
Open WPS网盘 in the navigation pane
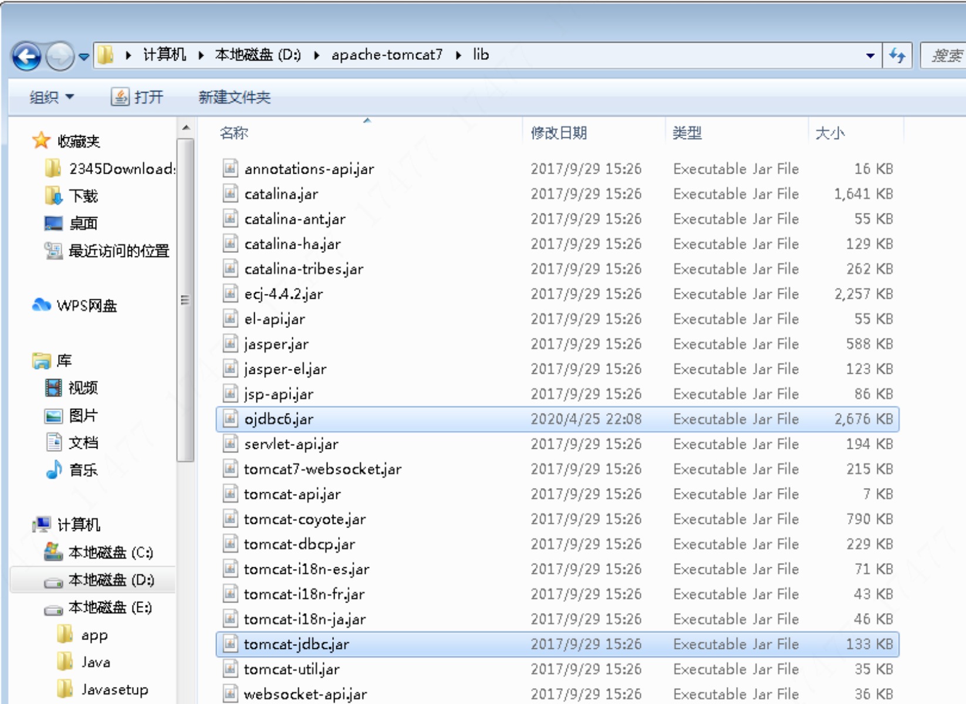(75, 306)
